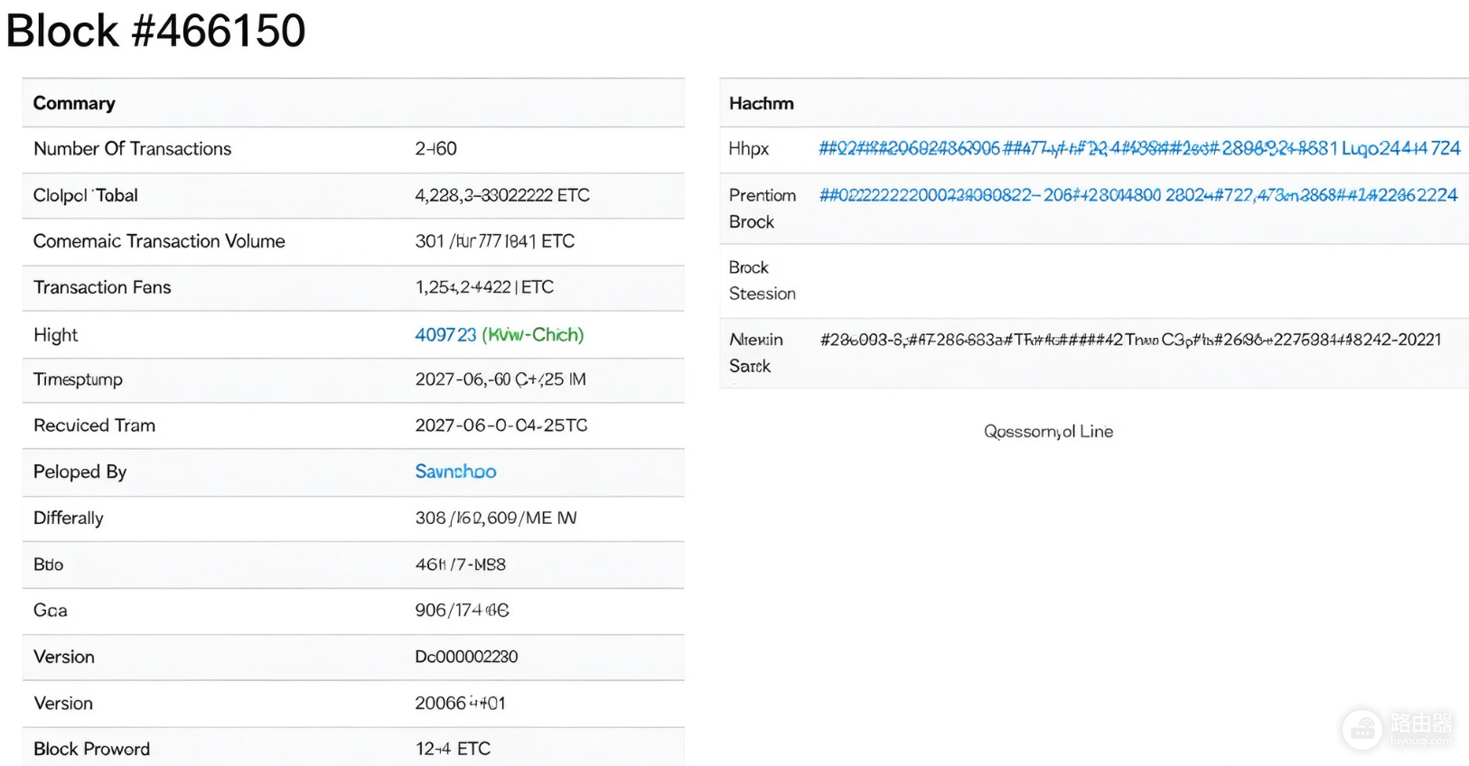Viewport: 1469px width, 766px height.
Task: Click the "Clolpol Tobal" label
Action: point(86,195)
